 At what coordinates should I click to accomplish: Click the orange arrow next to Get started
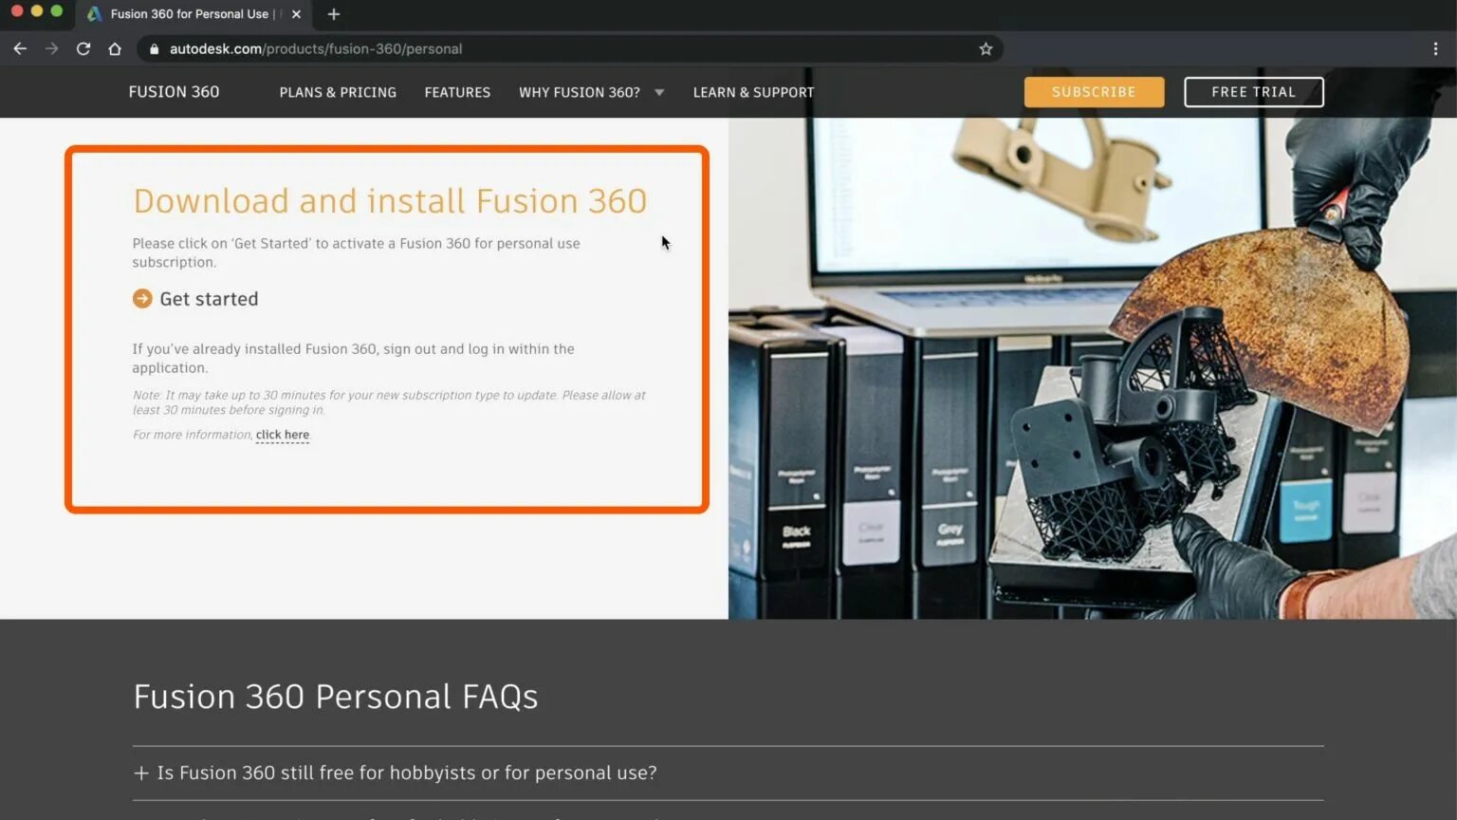[x=141, y=298]
